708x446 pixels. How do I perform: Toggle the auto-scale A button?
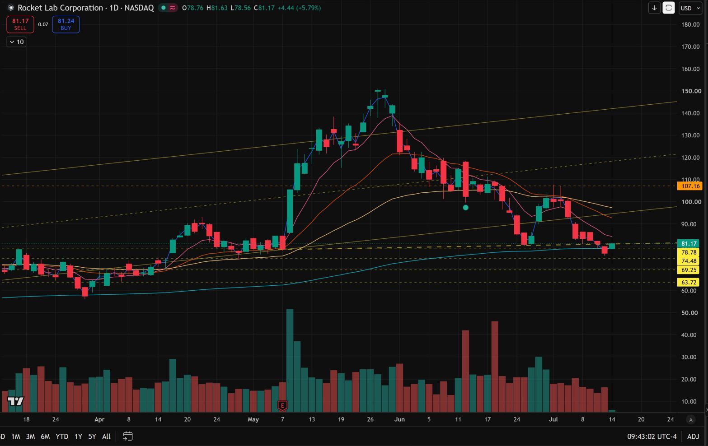(690, 419)
